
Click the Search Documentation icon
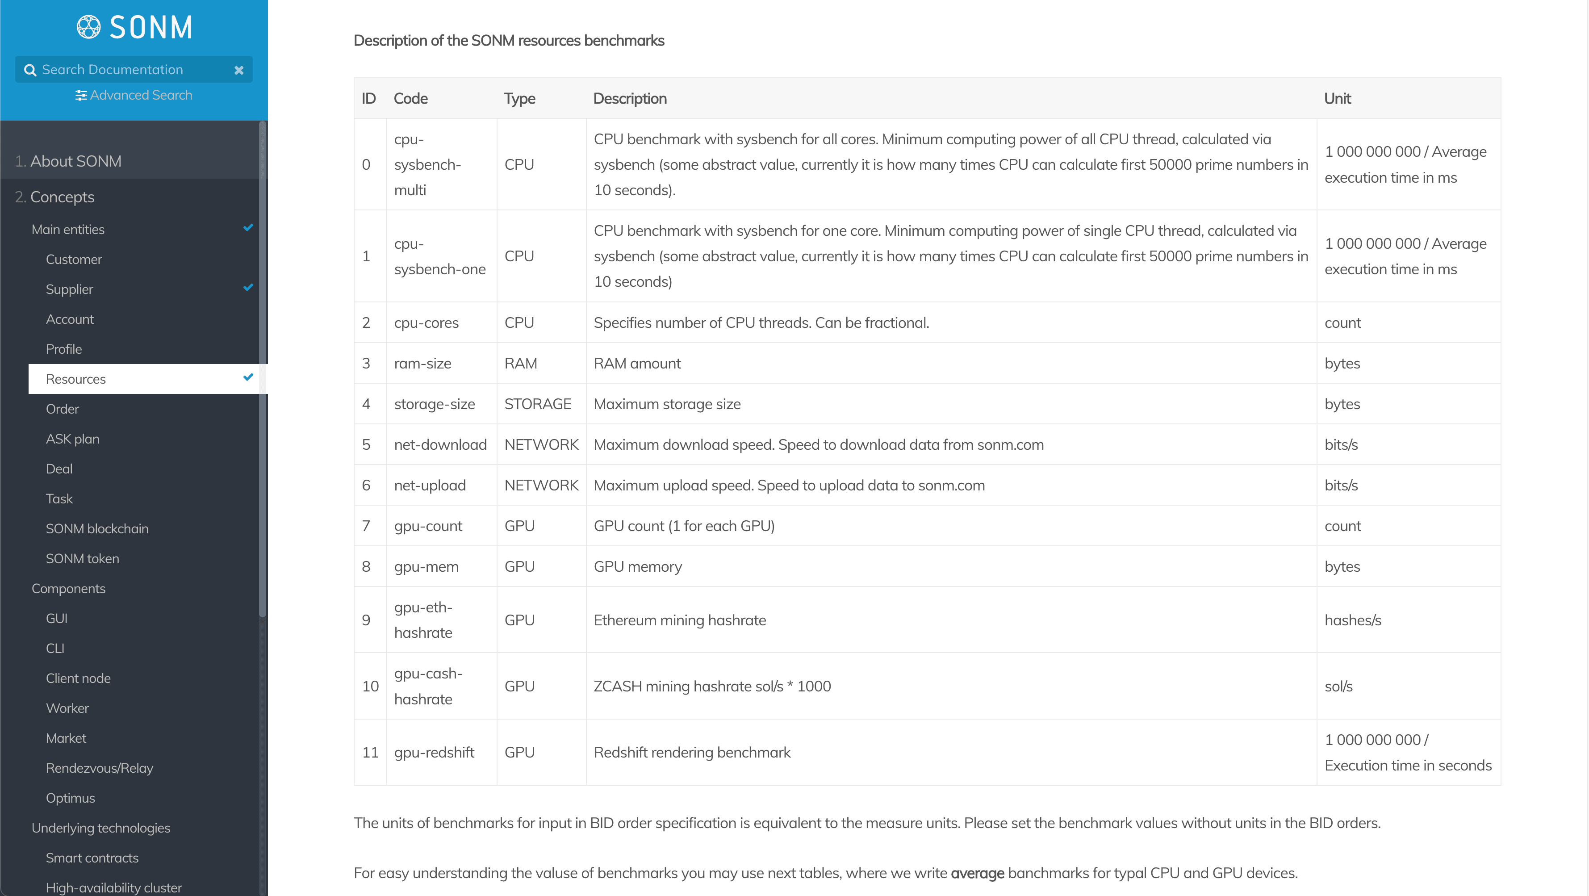point(29,69)
